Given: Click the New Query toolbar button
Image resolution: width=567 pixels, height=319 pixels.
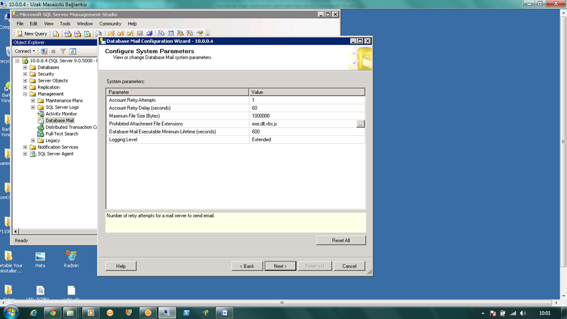Looking at the screenshot, I should click(32, 33).
